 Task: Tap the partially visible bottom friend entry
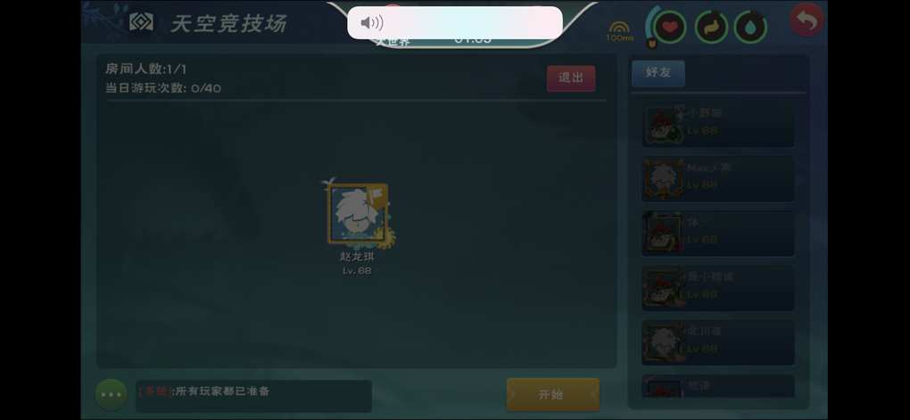click(718, 386)
